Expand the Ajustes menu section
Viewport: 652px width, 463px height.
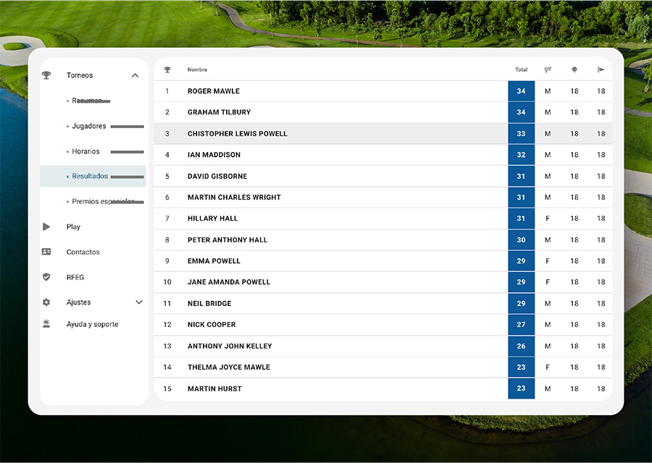coord(139,302)
